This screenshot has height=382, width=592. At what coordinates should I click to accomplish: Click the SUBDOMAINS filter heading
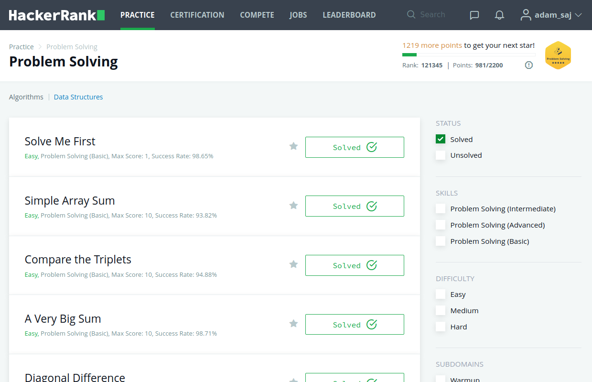[460, 364]
